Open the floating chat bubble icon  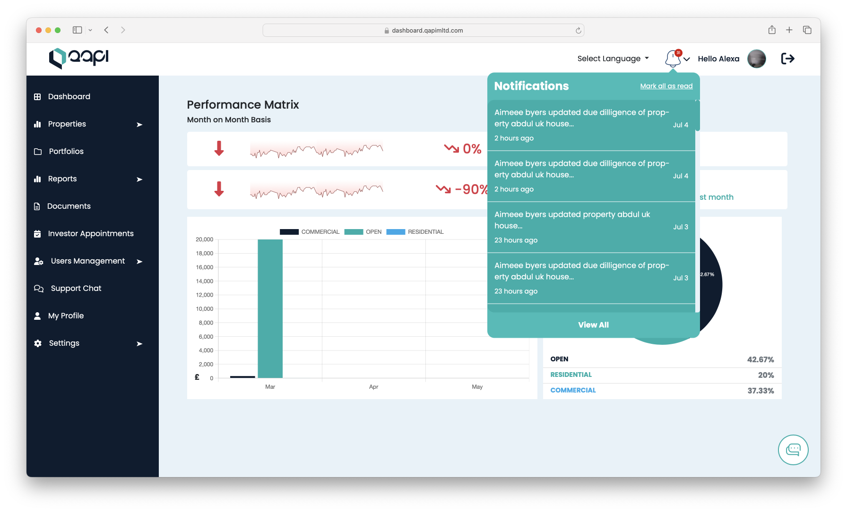(x=793, y=450)
